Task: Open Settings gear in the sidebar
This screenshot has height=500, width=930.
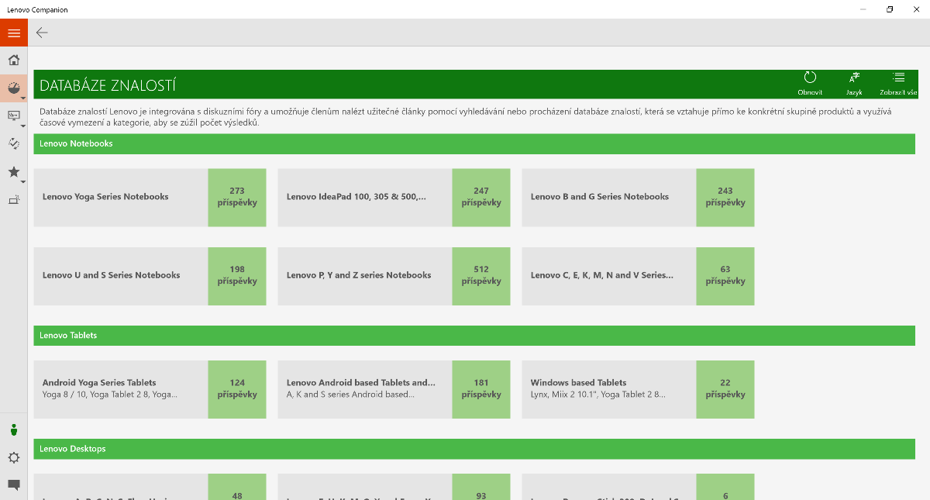Action: click(14, 457)
